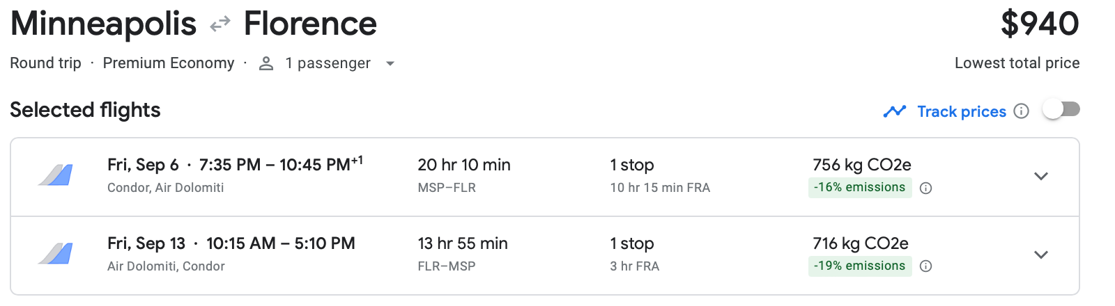Click info icon beside -19% emissions
1115x306 pixels.
click(926, 266)
